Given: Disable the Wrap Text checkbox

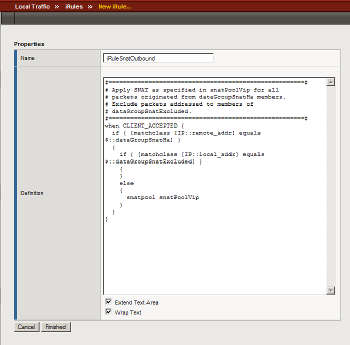Looking at the screenshot, I should click(108, 312).
